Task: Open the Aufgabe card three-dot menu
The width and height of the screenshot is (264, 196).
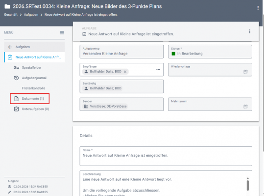Action: pos(249,31)
